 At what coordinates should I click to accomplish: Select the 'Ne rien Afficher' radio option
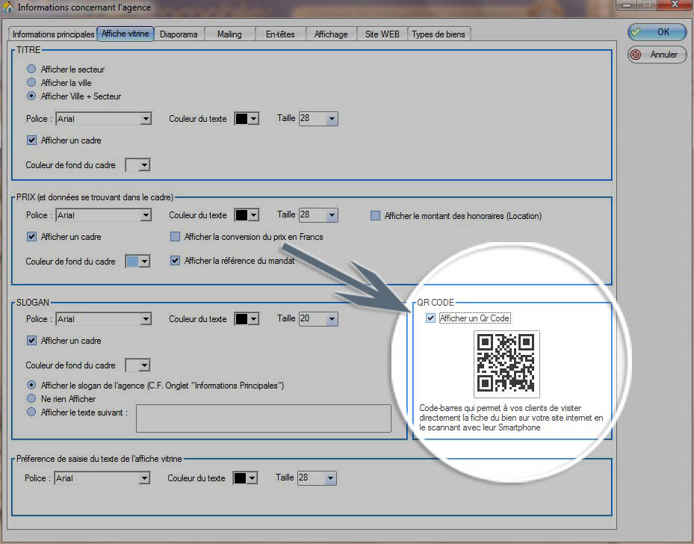31,398
